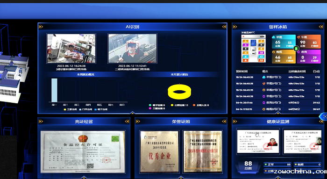This screenshot has width=327, height=179.
Task: Filter health certificates by 正常 88
Action: click(x=277, y=165)
